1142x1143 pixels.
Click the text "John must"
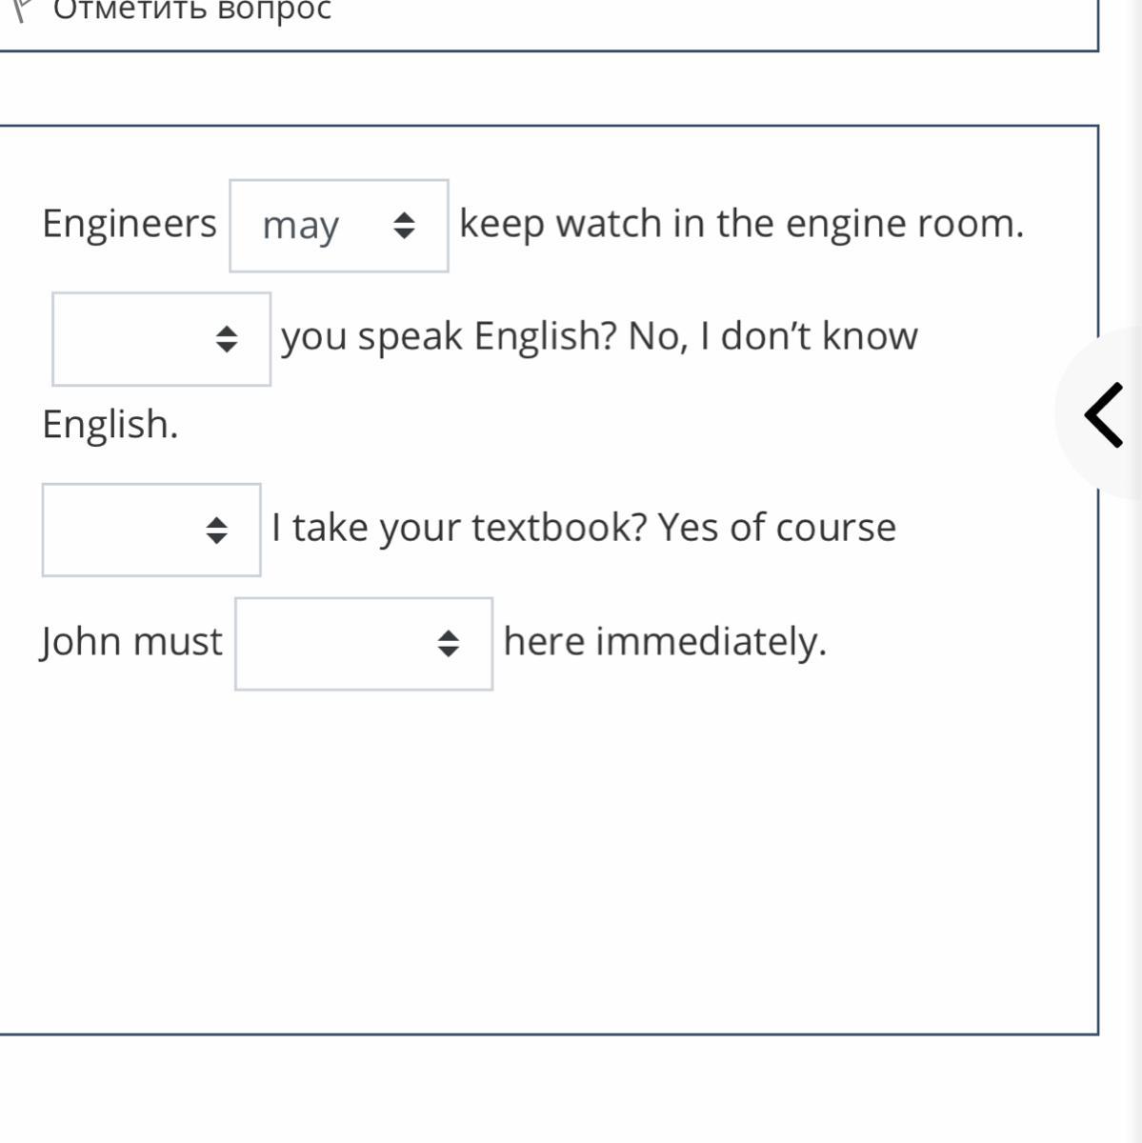pyautogui.click(x=131, y=642)
